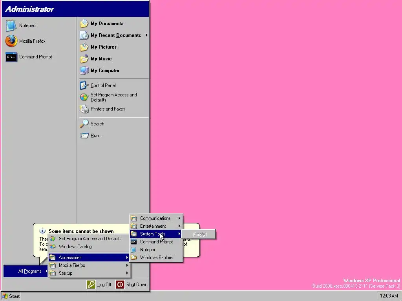
Task: Click the Notepad icon in pinned programs
Action: 11,25
